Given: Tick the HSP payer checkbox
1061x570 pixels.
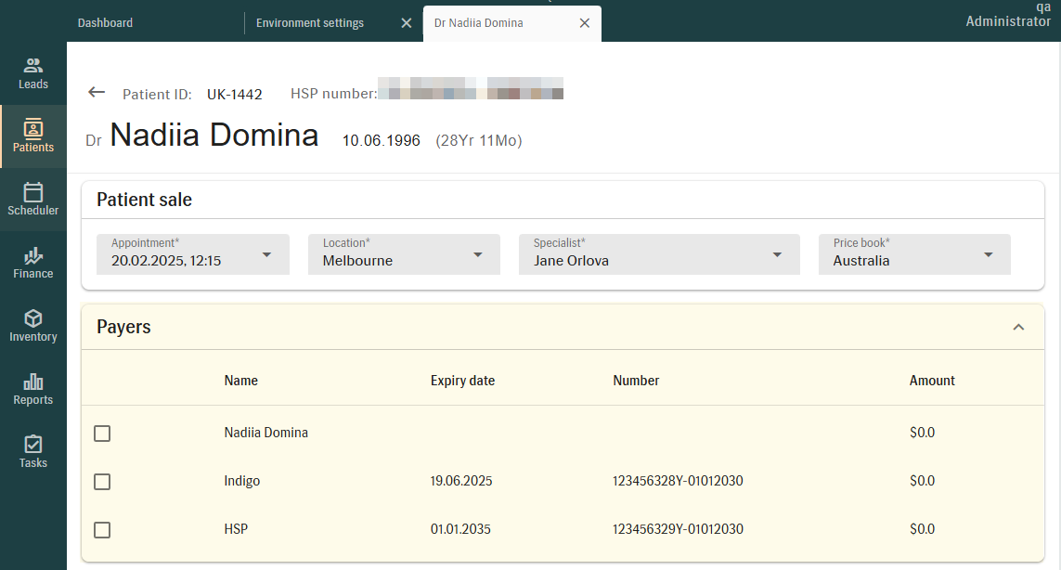Looking at the screenshot, I should (x=102, y=530).
